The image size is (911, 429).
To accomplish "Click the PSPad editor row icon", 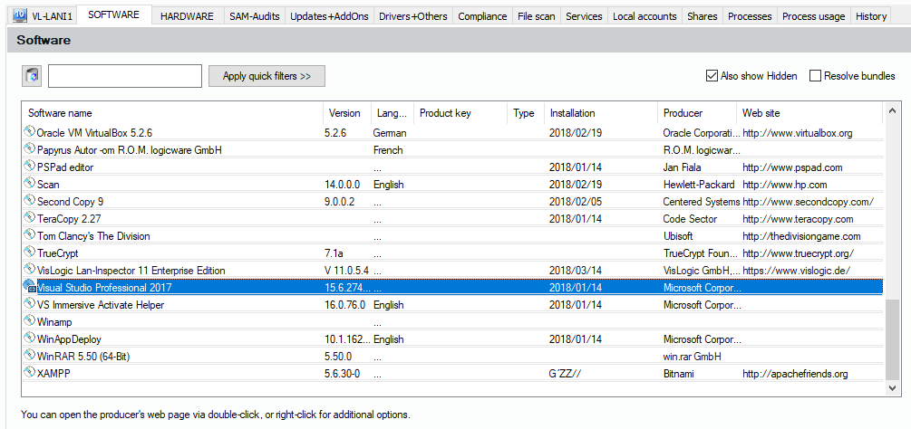I will (x=29, y=167).
